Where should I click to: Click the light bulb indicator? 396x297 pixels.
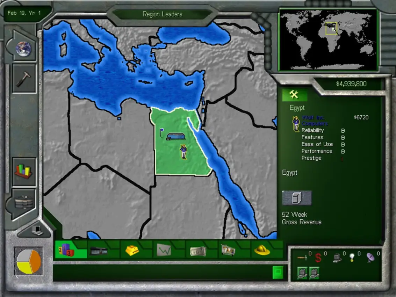coord(352,258)
